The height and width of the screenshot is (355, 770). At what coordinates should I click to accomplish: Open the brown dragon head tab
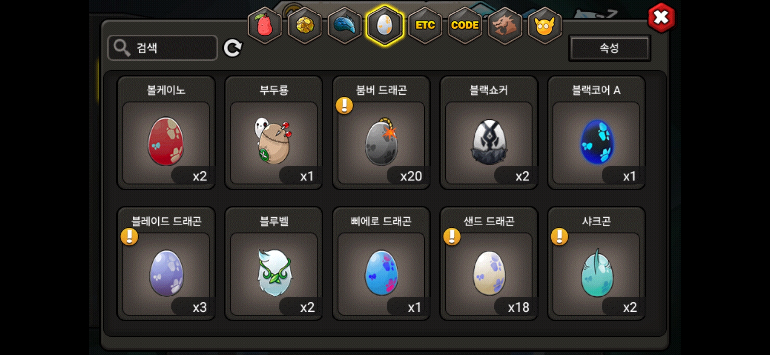tap(505, 25)
